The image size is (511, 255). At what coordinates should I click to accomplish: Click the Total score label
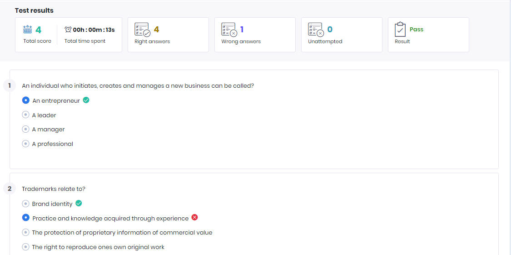[x=37, y=41]
